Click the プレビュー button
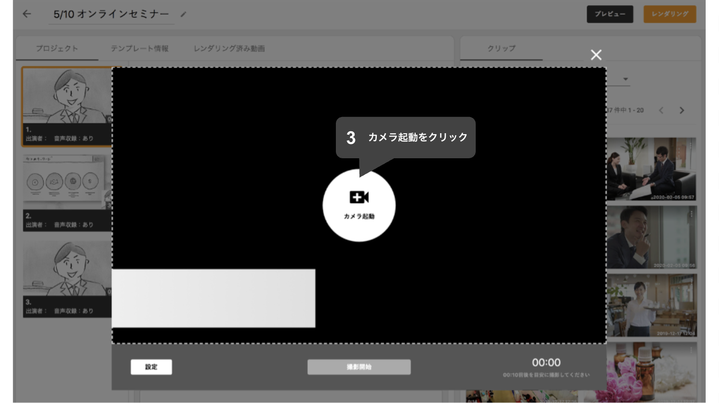 pyautogui.click(x=610, y=14)
